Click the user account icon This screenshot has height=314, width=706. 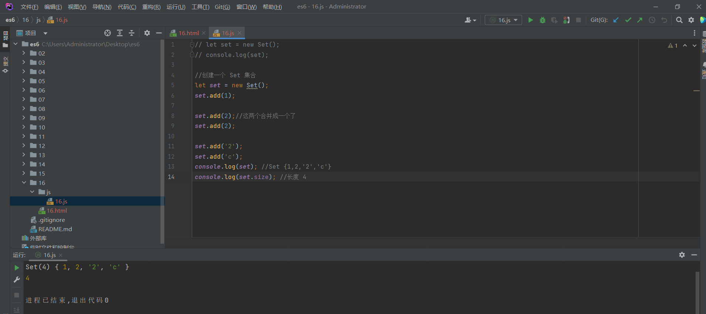click(470, 20)
